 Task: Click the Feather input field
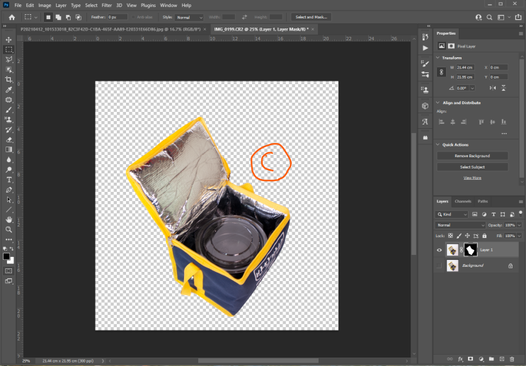click(118, 17)
